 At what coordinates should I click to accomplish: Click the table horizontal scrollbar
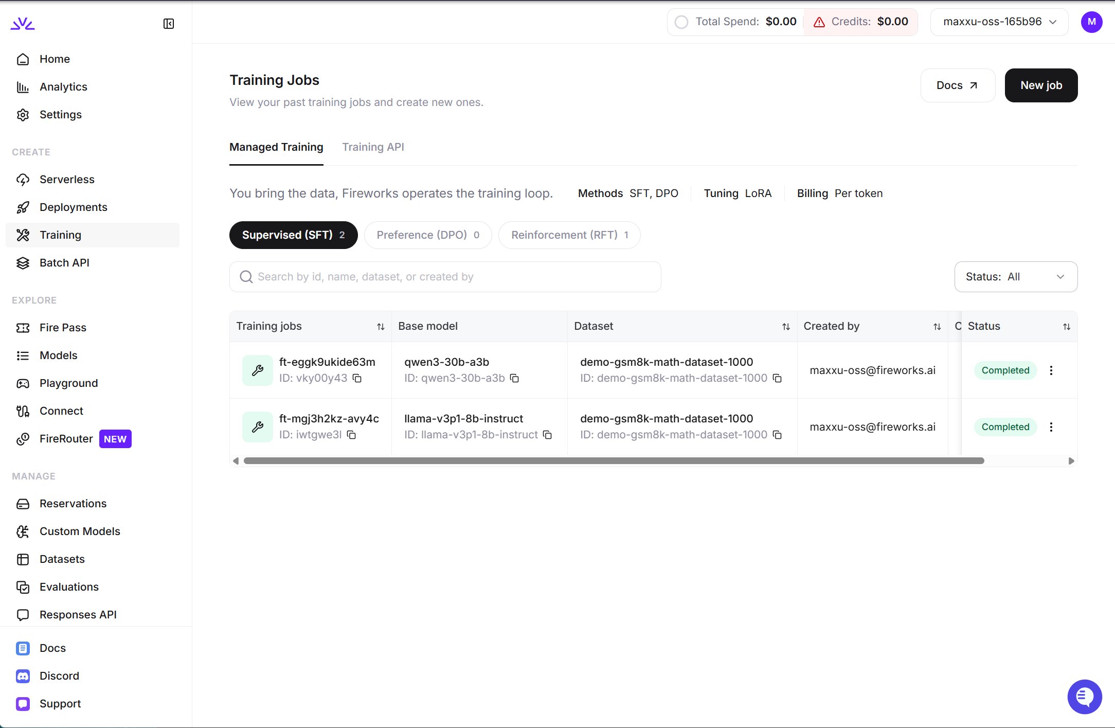point(614,461)
